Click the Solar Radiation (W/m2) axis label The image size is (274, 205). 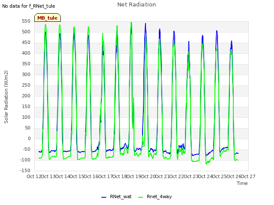pos(6,97)
